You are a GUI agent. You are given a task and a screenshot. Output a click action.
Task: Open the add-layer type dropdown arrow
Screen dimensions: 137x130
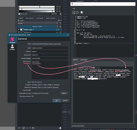[x=21, y=128]
